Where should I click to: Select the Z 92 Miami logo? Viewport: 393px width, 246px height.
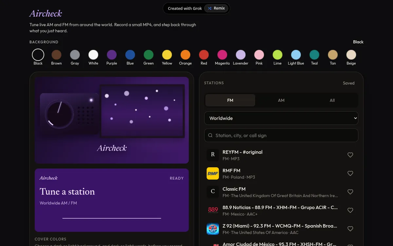[213, 229]
